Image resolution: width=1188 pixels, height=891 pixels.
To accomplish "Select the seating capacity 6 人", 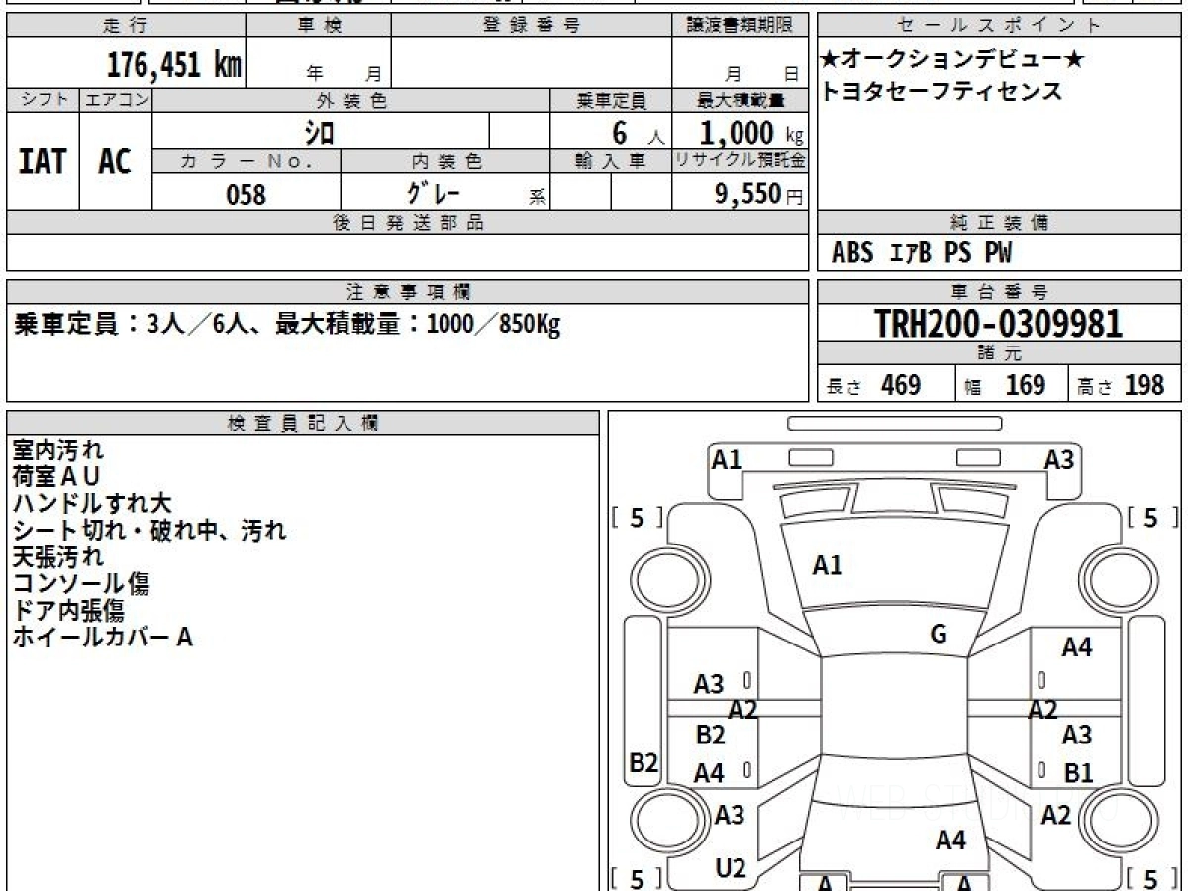I will tap(638, 133).
